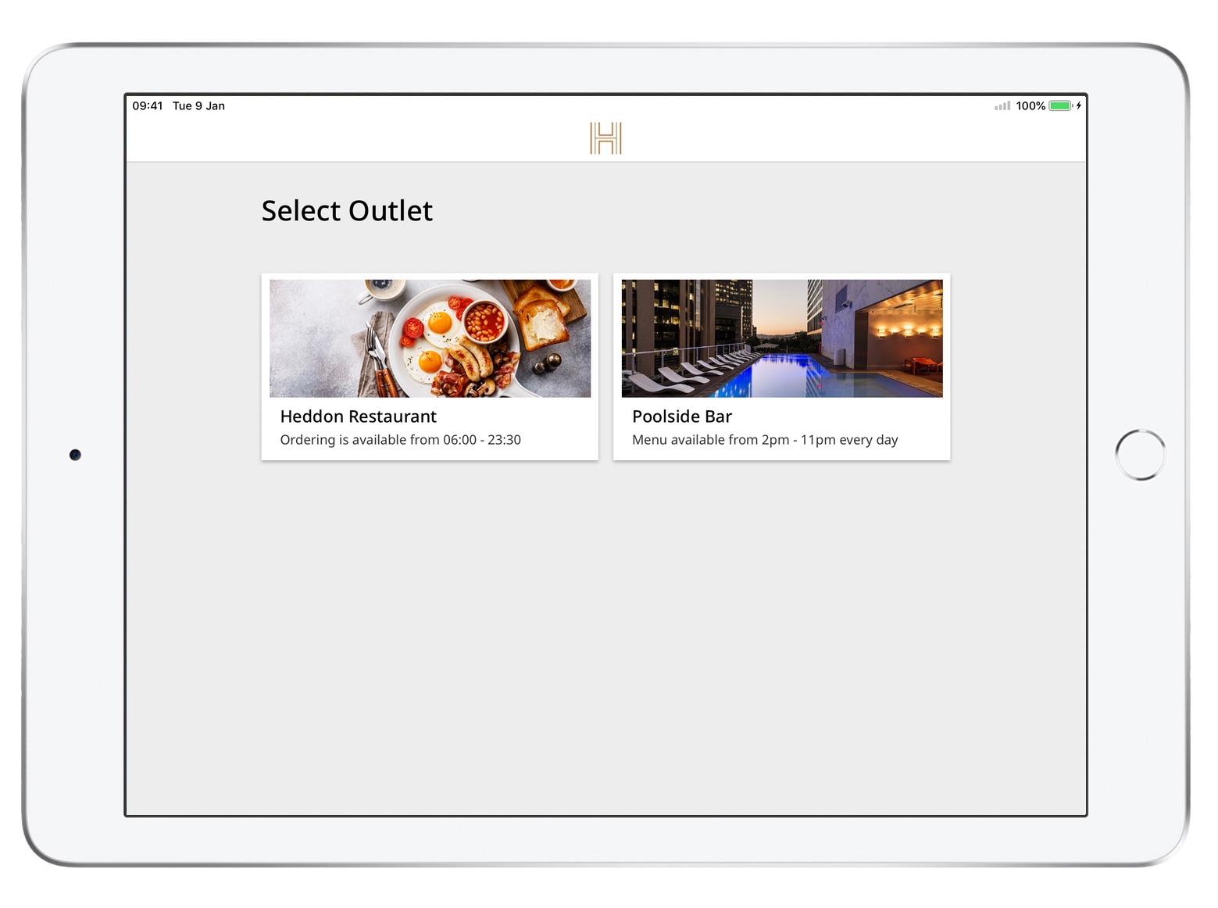Tap the battery icon in status bar
Screen dimensions: 1218x908
[1061, 105]
